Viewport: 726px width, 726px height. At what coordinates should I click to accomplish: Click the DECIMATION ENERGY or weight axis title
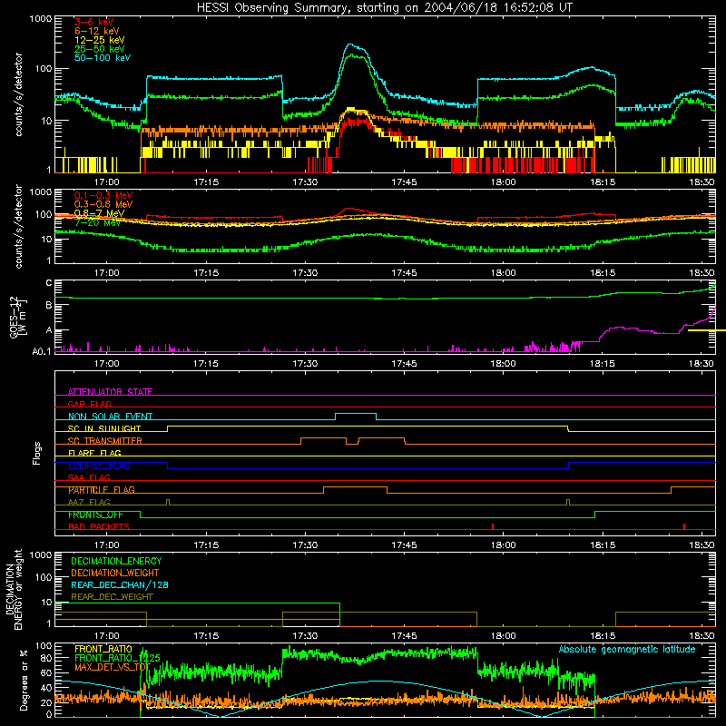pos(14,589)
